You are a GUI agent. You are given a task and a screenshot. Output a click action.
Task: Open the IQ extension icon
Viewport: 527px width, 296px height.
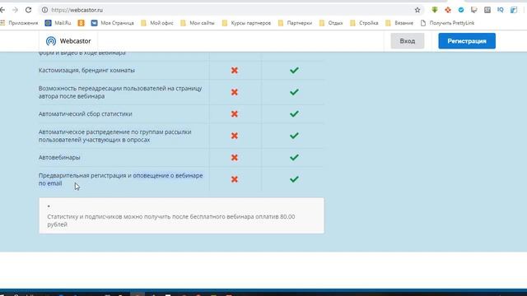coord(501,10)
